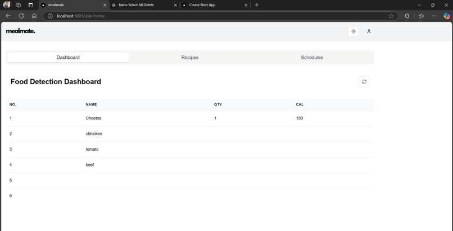Open the tab actions menu icon

click(x=30, y=5)
